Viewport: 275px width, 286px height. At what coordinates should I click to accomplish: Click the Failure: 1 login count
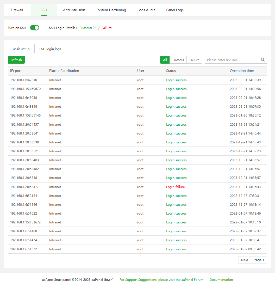point(108,28)
